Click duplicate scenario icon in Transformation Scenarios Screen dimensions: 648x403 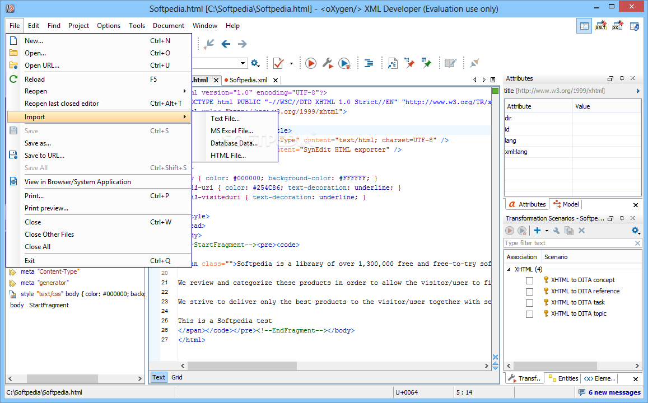[x=569, y=231]
